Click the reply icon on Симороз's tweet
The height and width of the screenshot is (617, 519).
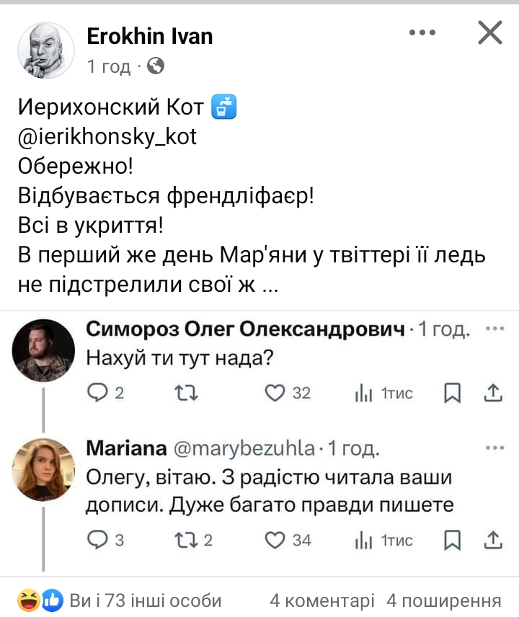tap(97, 392)
